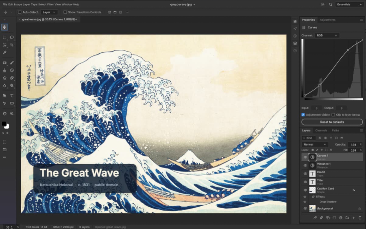366x229 pixels.
Task: Hide the Credit text layer
Action: point(305,174)
